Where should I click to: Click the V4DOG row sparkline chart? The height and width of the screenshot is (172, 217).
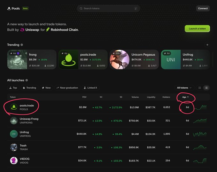pos(200,160)
